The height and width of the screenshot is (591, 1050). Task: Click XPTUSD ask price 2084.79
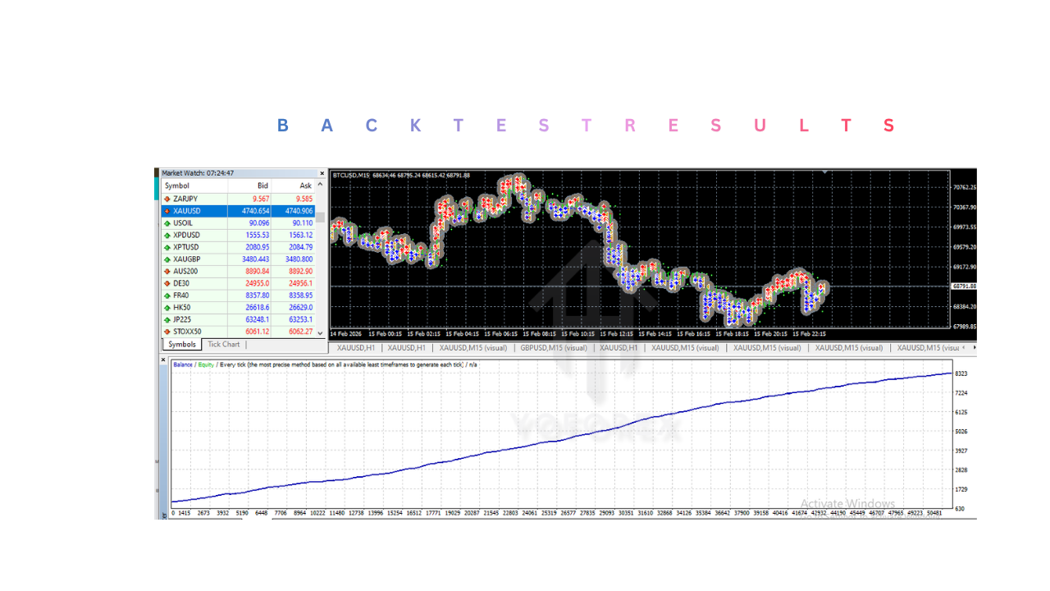(x=301, y=247)
